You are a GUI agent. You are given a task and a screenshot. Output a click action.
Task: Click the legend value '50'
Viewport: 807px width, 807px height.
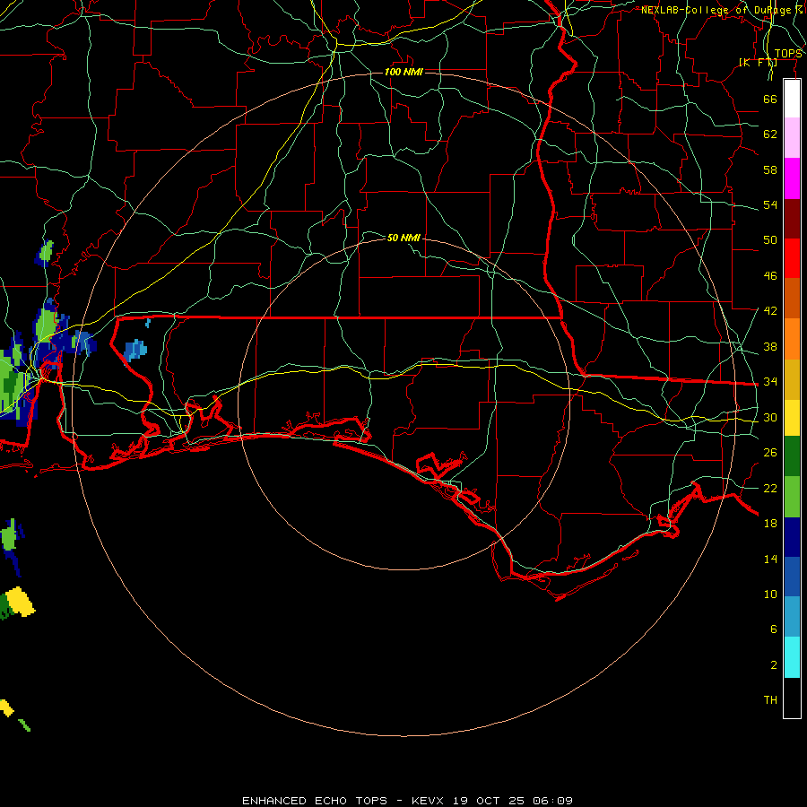pyautogui.click(x=770, y=240)
